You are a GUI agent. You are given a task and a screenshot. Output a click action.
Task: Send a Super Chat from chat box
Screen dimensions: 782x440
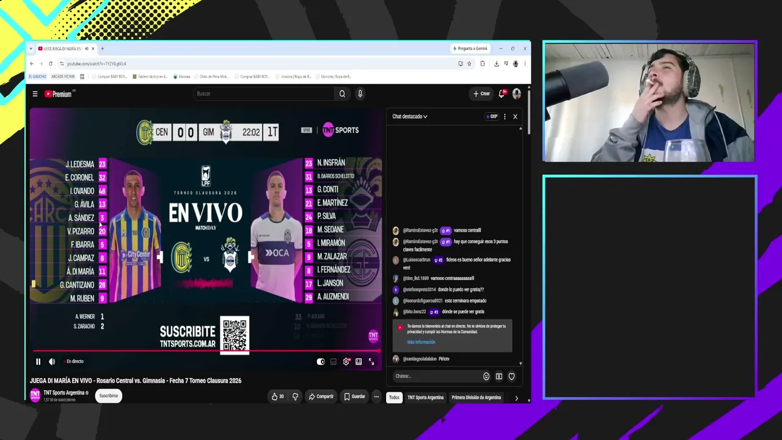pyautogui.click(x=499, y=376)
